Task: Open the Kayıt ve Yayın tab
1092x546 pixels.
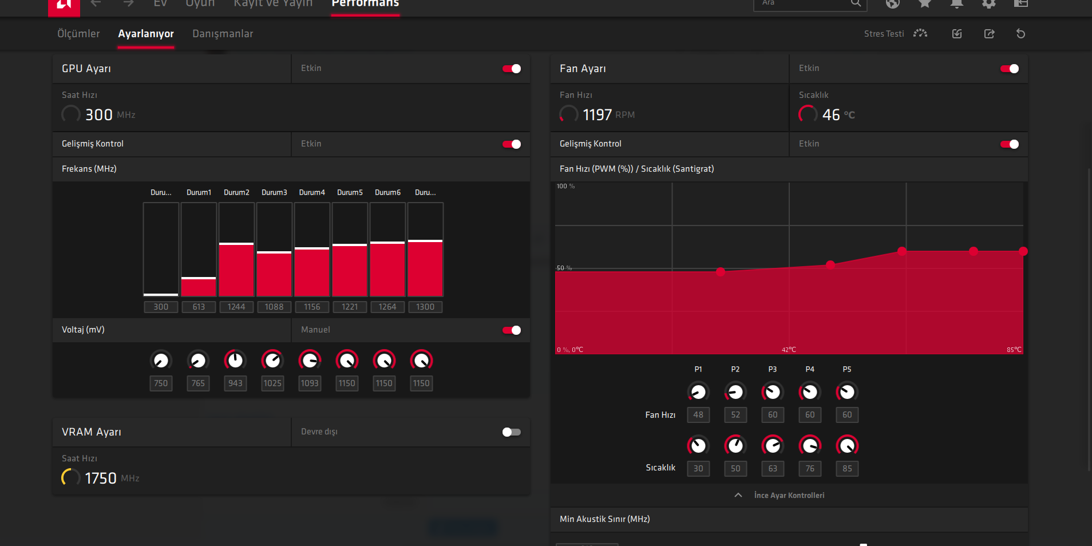Action: 273,3
